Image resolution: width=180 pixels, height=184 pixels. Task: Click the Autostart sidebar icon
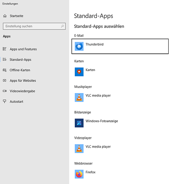pos(4,101)
